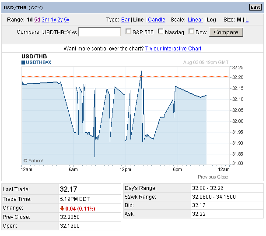Set the scale to Linear
266x236 pixels.
click(195, 20)
